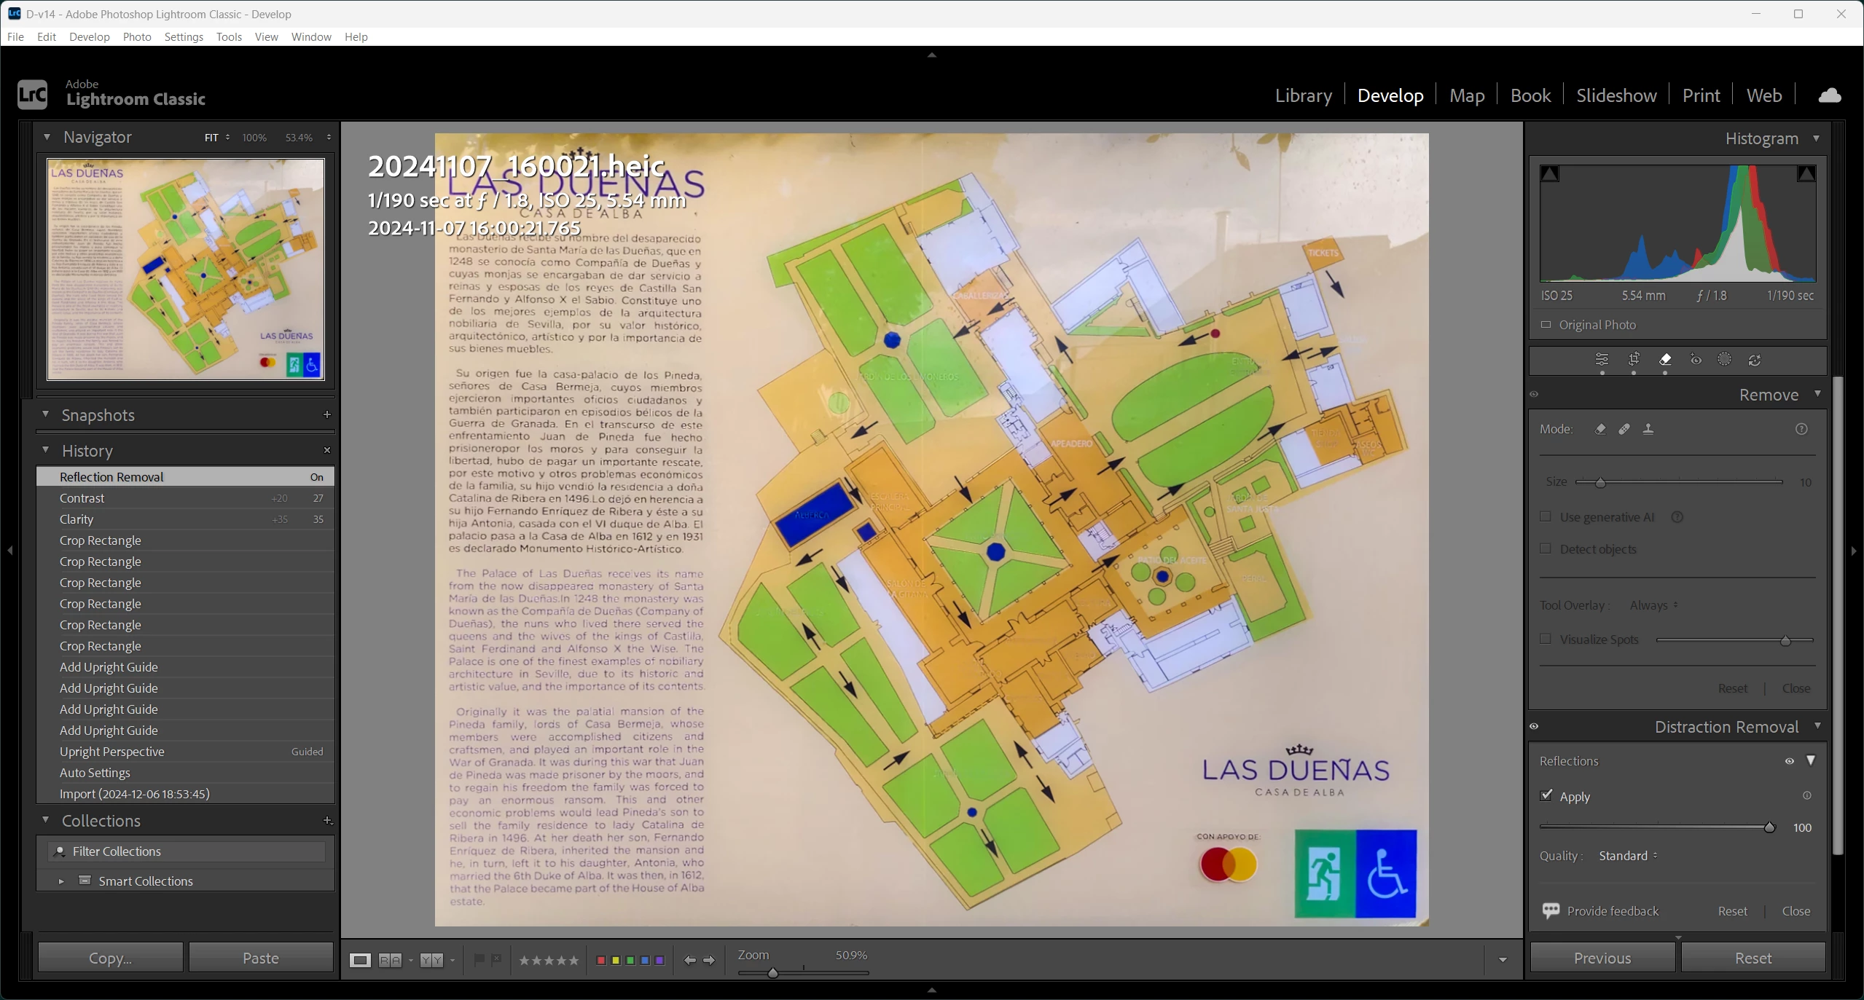Choose the Remove mode eraser icon
Viewport: 1864px width, 1000px height.
(x=1600, y=429)
